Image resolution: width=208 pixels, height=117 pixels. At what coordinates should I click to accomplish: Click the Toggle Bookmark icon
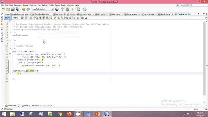[62, 18]
